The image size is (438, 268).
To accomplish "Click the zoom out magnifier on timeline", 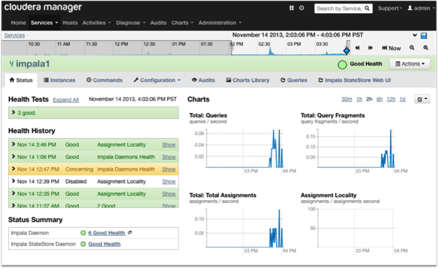I will 412,47.
